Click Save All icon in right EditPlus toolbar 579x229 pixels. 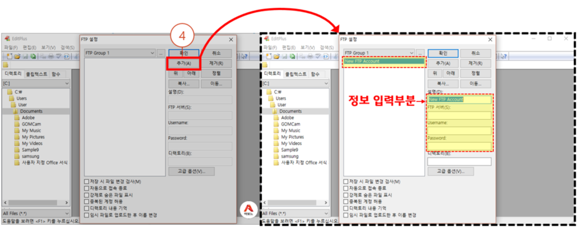292,56
